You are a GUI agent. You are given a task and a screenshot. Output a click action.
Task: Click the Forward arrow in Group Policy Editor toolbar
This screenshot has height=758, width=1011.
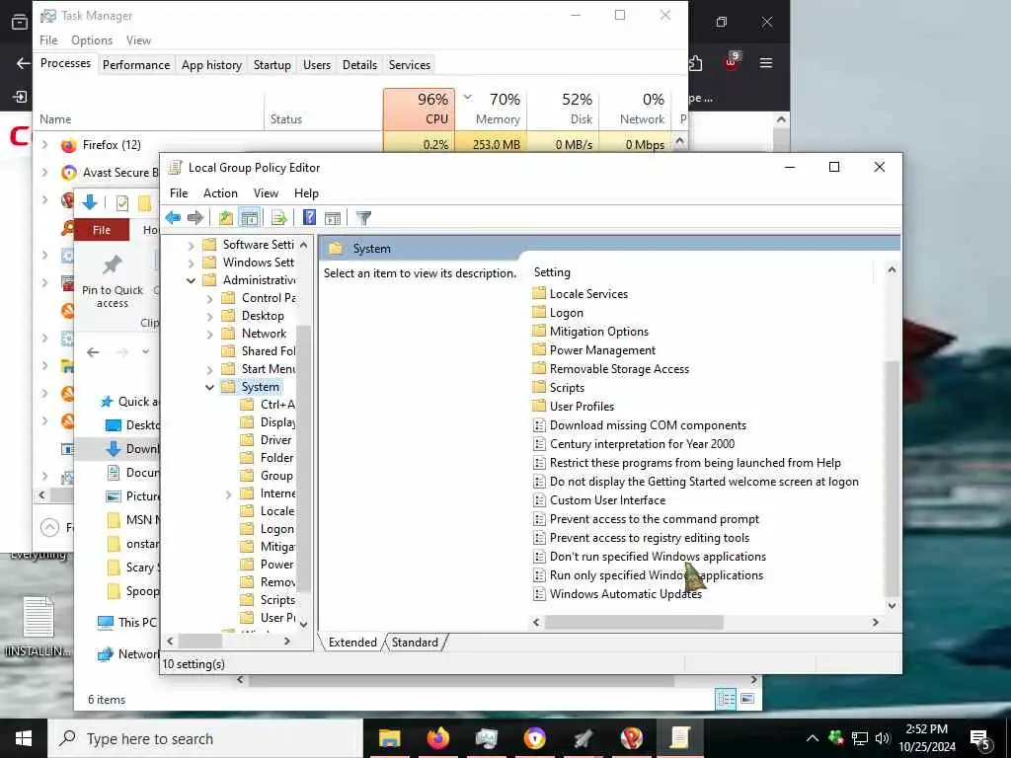(194, 218)
